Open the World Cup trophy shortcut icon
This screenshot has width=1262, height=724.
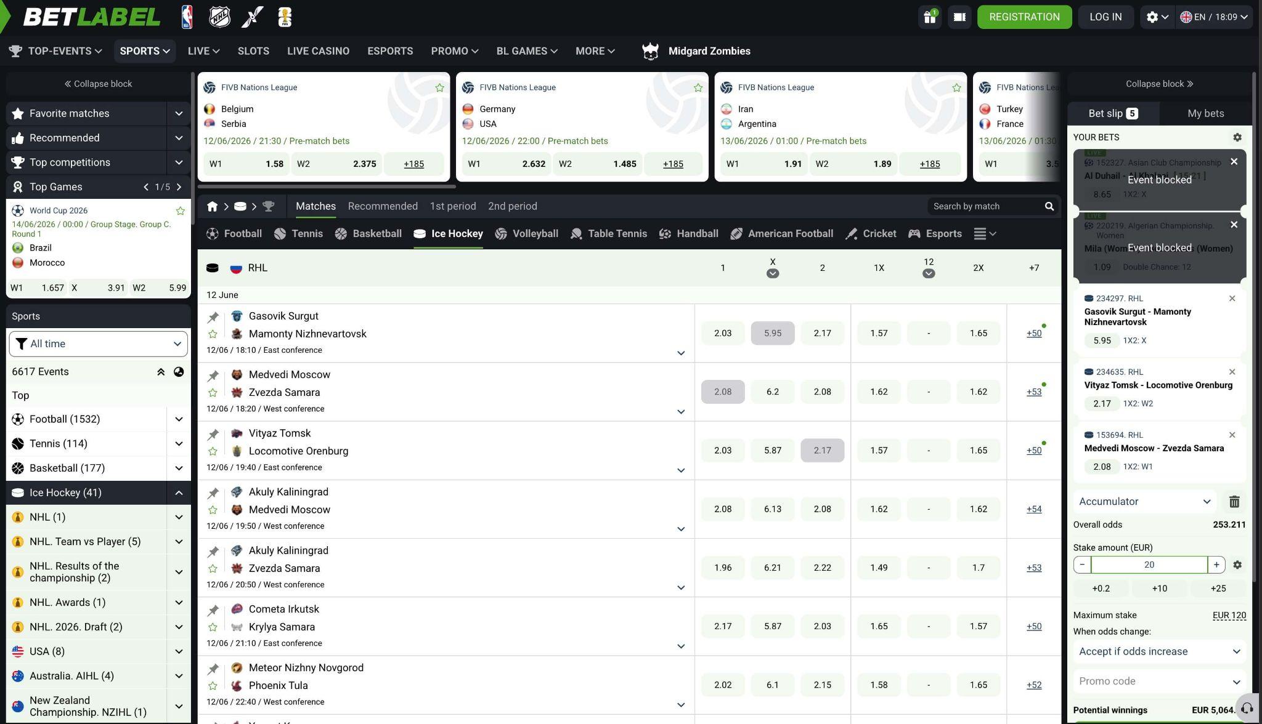click(285, 17)
